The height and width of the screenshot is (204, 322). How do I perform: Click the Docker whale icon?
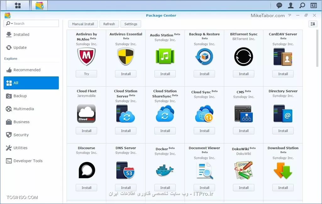(x=165, y=170)
